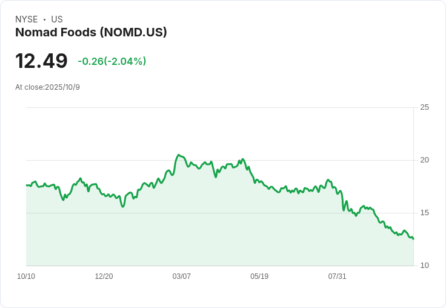Click the 10 y-axis price label
This screenshot has height=308, width=446.
tap(425, 266)
